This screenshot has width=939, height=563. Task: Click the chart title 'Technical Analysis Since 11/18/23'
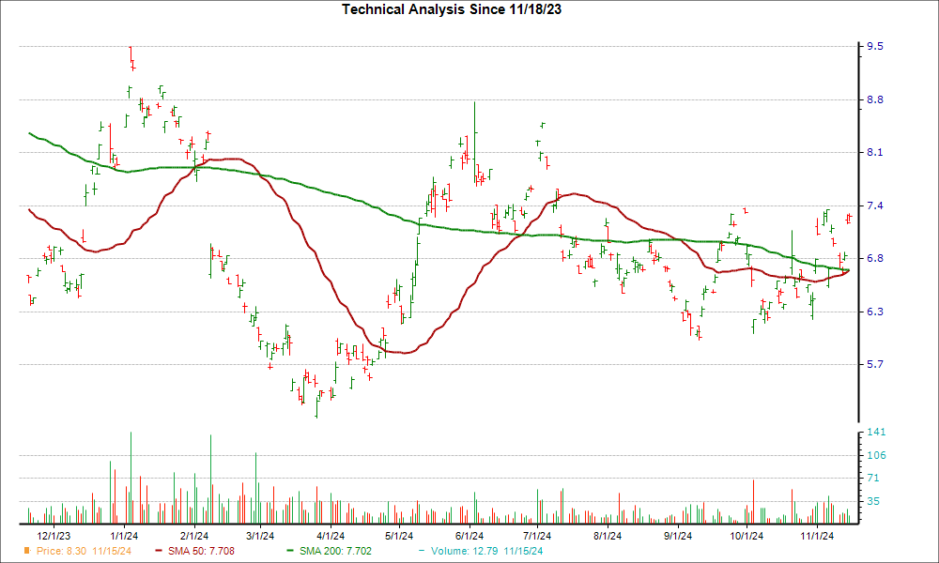point(452,9)
